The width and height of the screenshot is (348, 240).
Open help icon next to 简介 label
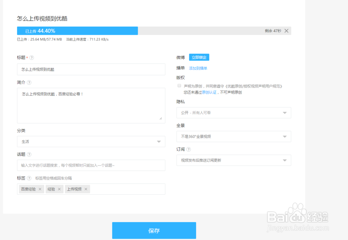29,82
